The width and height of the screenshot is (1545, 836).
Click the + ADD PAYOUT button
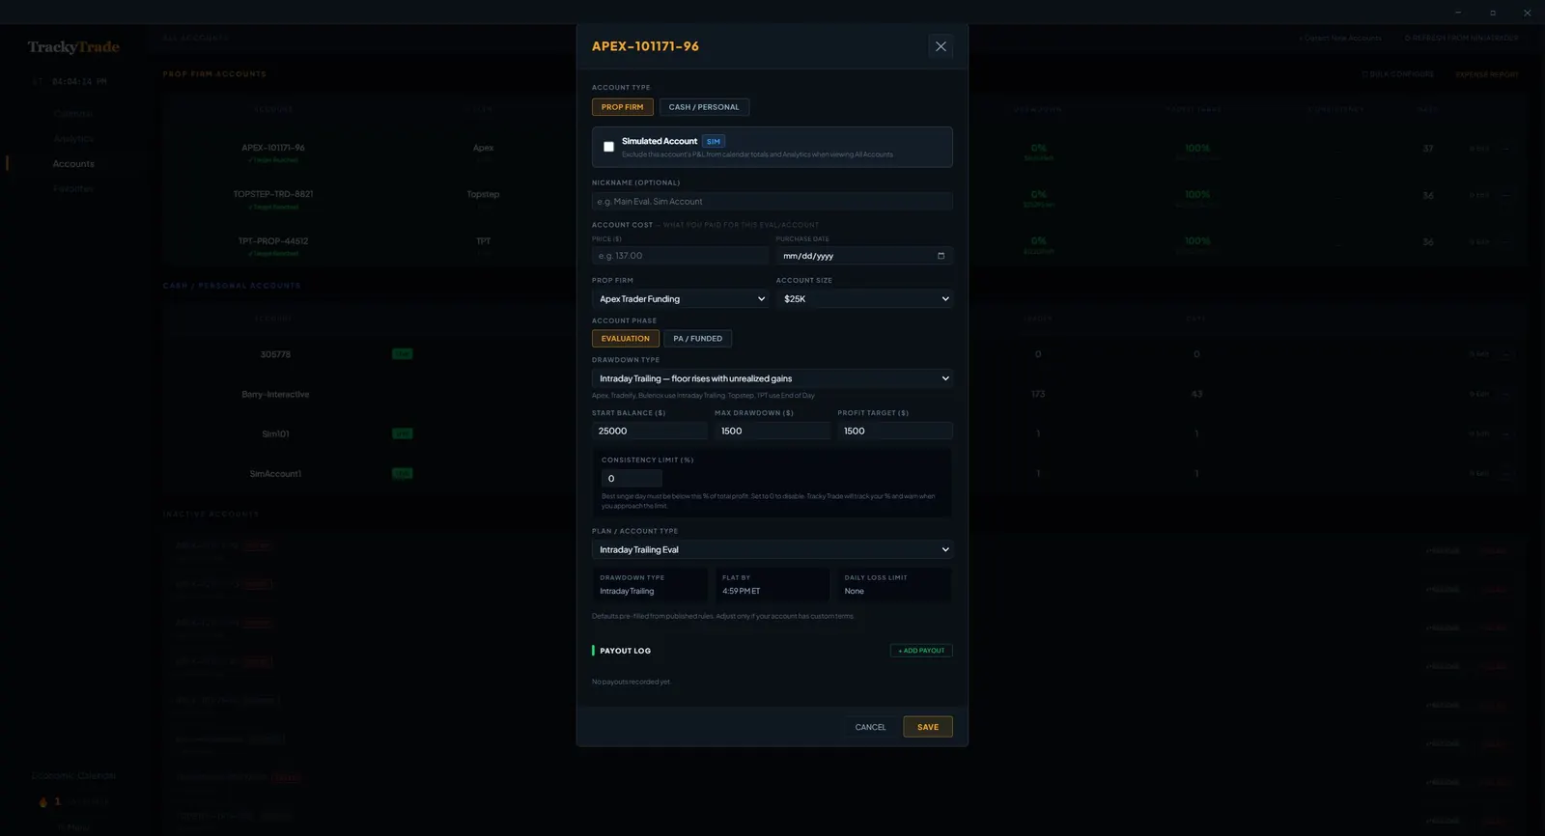coord(921,651)
